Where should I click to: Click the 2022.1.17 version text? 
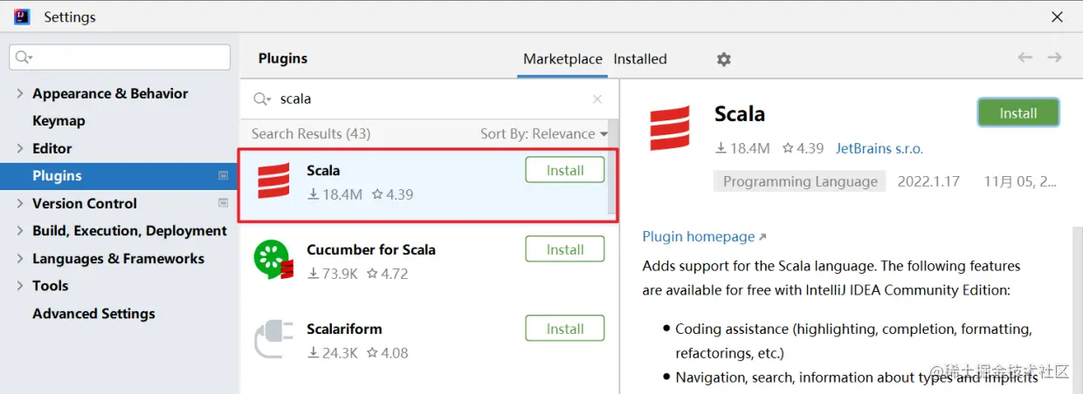tap(928, 181)
